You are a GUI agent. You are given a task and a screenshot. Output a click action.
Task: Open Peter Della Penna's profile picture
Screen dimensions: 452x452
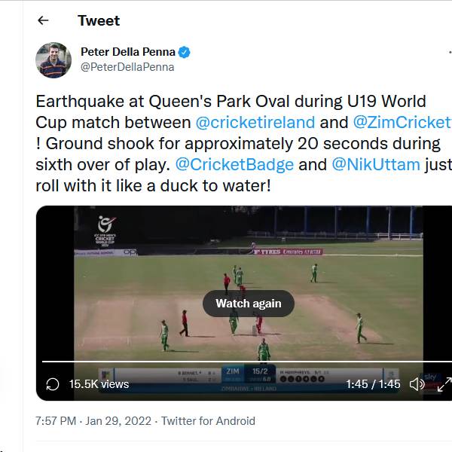(53, 60)
